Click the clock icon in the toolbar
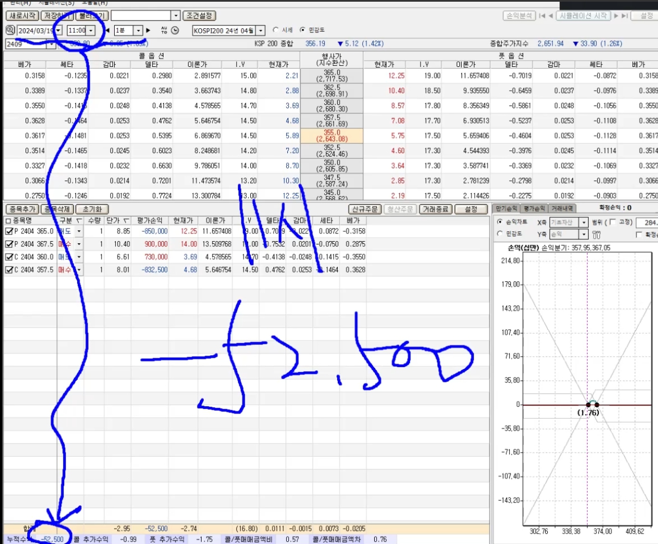This screenshot has width=658, height=544. (175, 30)
